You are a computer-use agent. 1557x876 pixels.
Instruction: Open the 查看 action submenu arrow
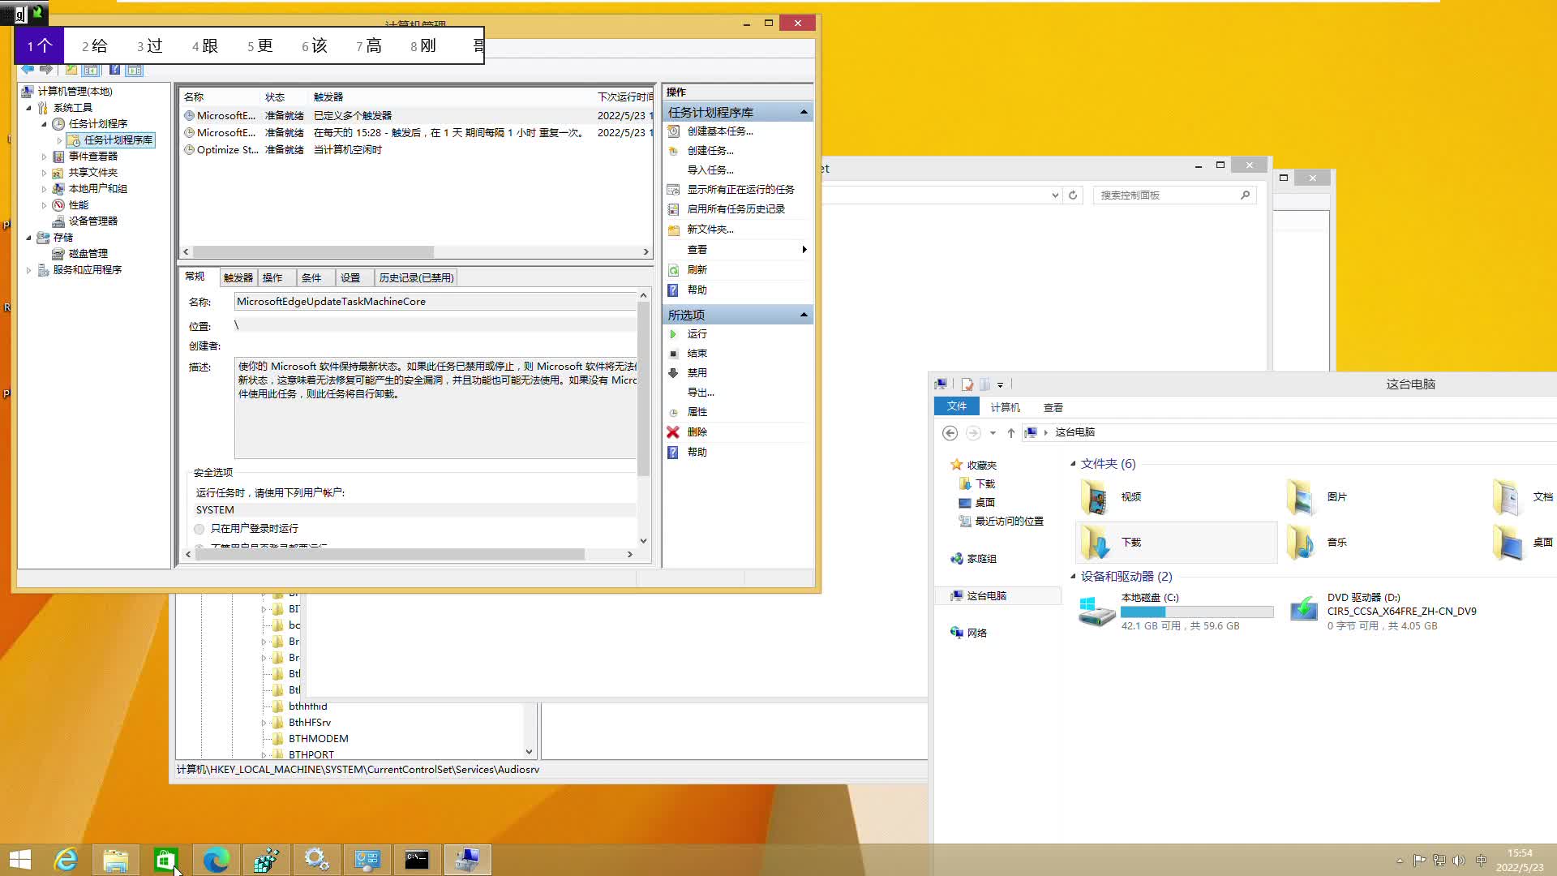coord(804,249)
